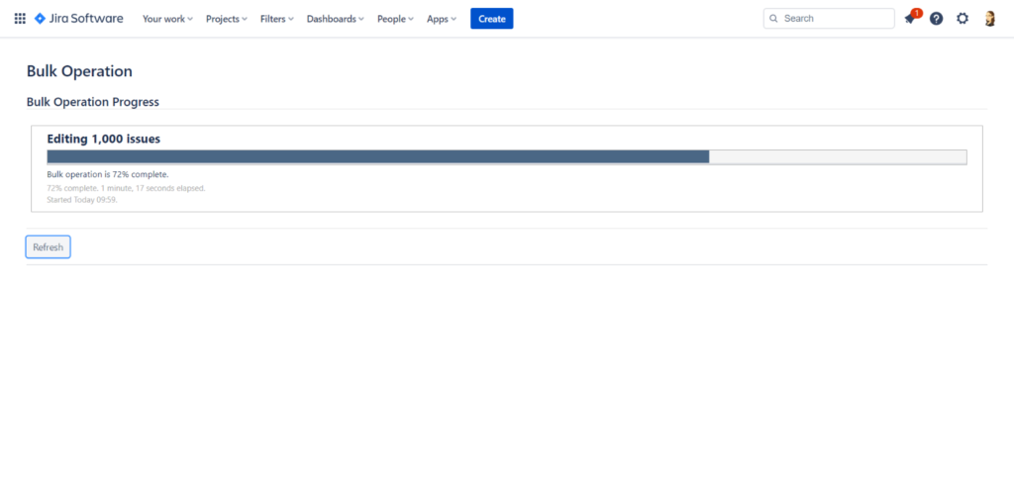Image resolution: width=1014 pixels, height=490 pixels.
Task: Click the unfilled part of progress bar
Action: [x=837, y=156]
